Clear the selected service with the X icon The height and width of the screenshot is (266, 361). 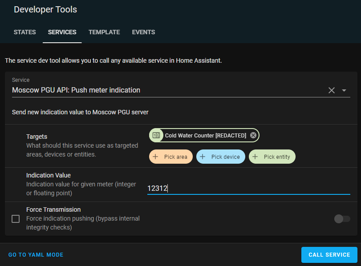pos(331,90)
